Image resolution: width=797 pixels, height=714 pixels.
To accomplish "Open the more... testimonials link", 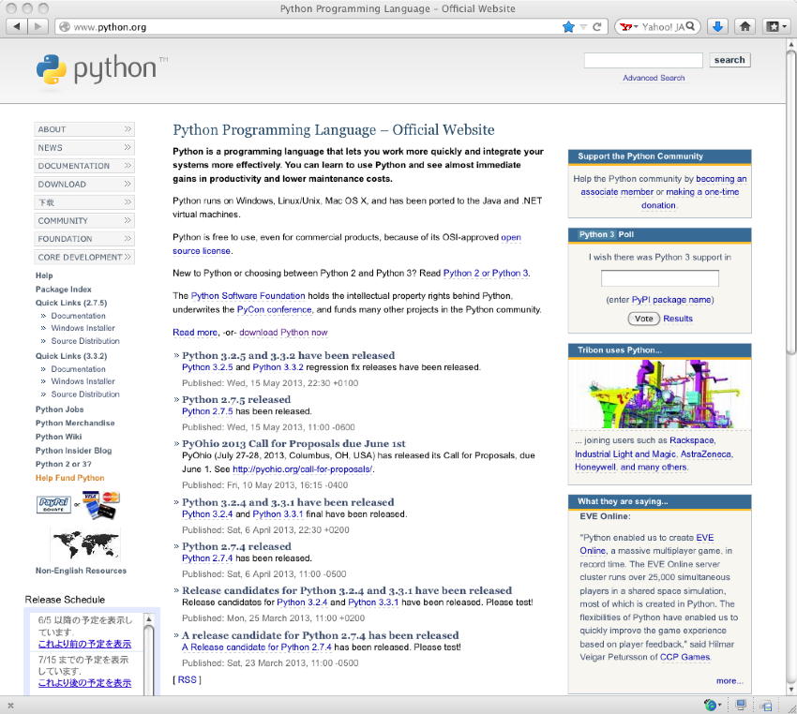I will pyautogui.click(x=729, y=681).
